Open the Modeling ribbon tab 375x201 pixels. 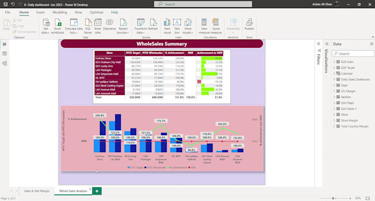point(60,12)
